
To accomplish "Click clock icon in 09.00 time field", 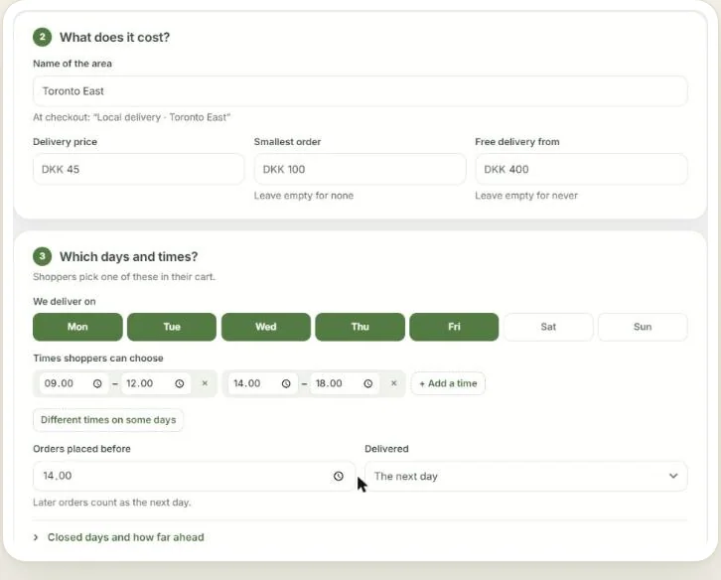I will 97,383.
